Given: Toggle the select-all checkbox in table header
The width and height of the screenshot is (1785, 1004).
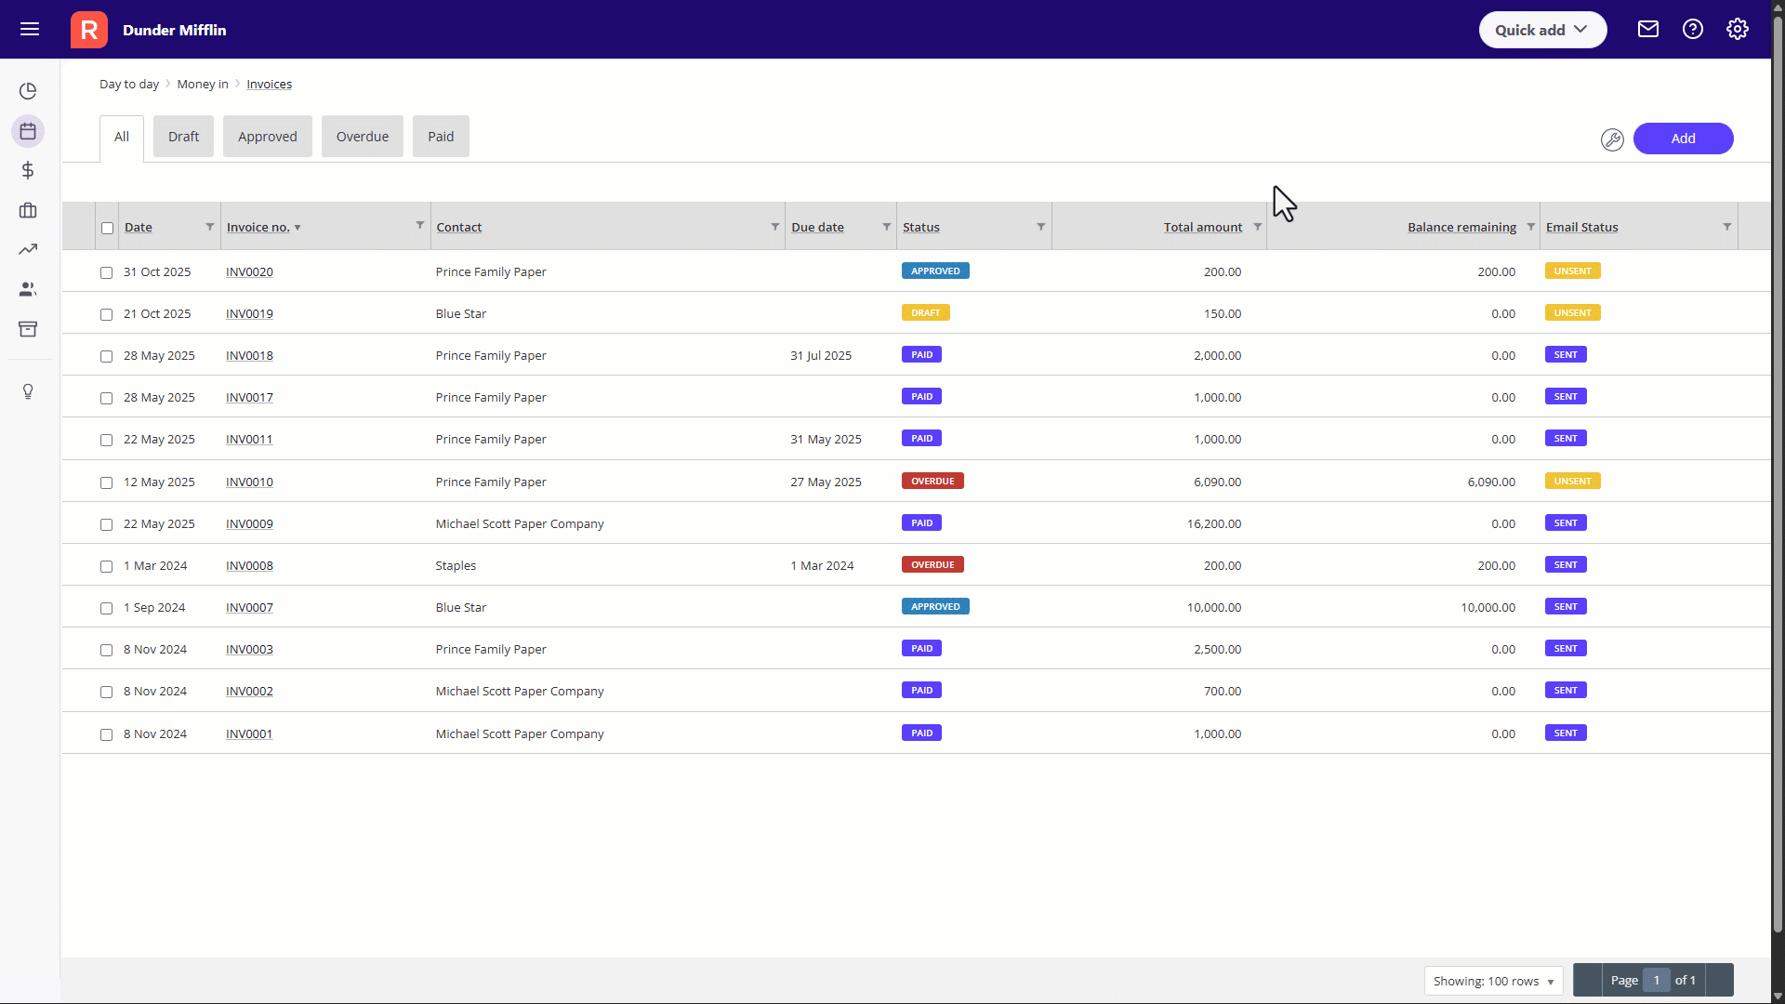Looking at the screenshot, I should click(108, 229).
